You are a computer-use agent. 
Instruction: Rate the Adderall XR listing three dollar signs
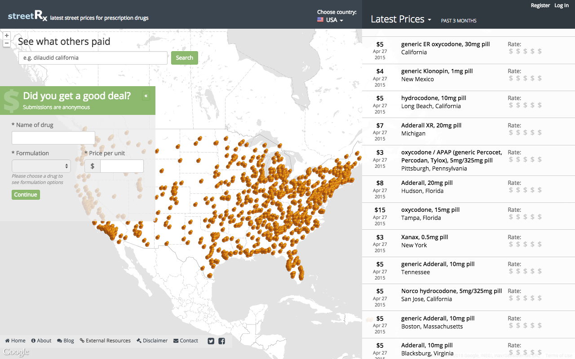coord(525,133)
